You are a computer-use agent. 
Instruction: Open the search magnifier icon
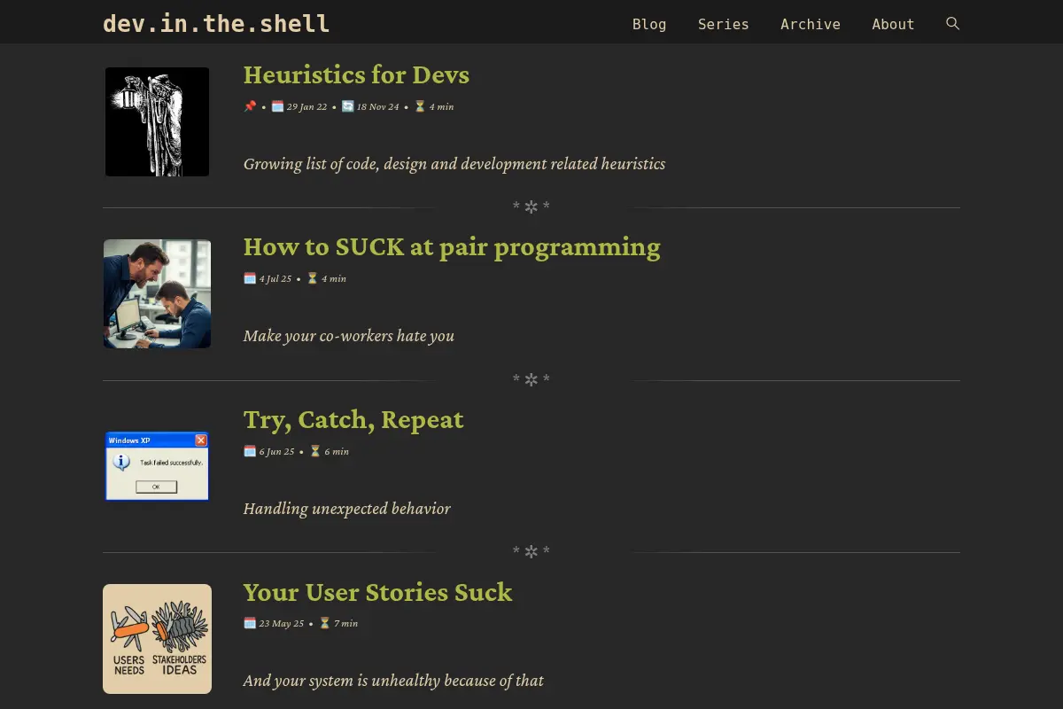(952, 24)
